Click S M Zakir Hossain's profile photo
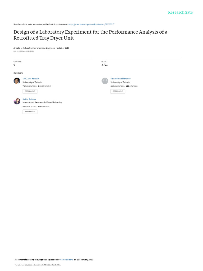Viewport: 203px width, 271px height. (17, 81)
